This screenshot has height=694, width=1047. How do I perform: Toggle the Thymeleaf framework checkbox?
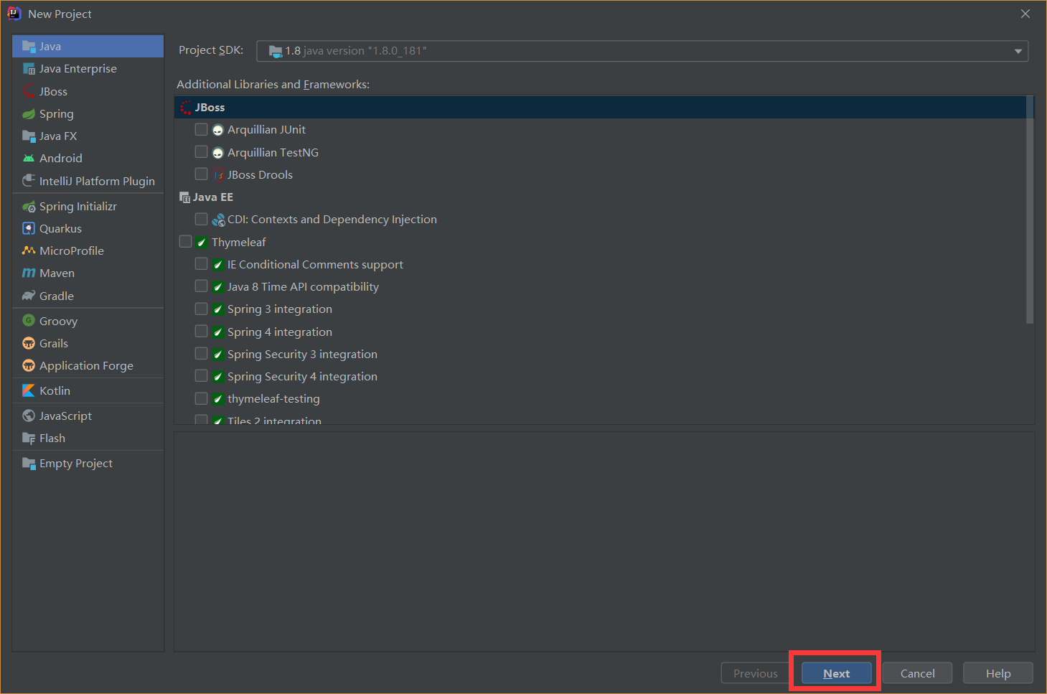click(x=185, y=242)
